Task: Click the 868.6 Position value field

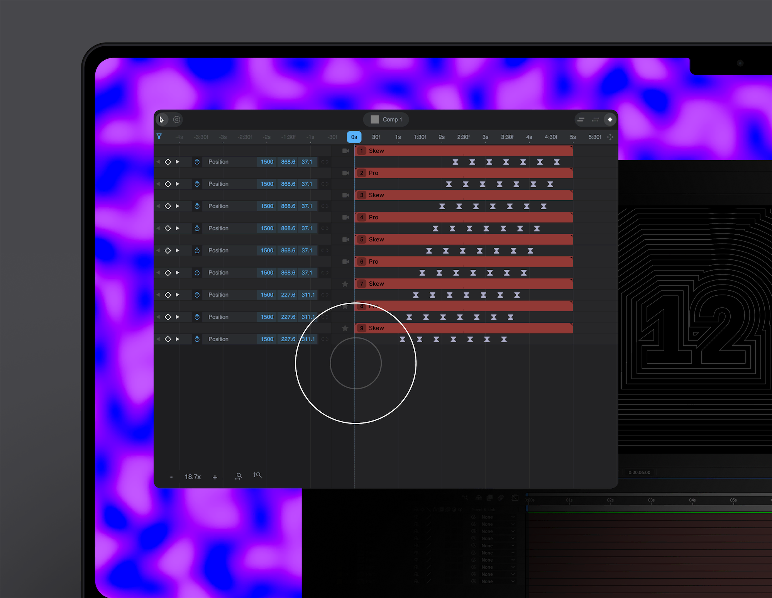Action: 288,162
